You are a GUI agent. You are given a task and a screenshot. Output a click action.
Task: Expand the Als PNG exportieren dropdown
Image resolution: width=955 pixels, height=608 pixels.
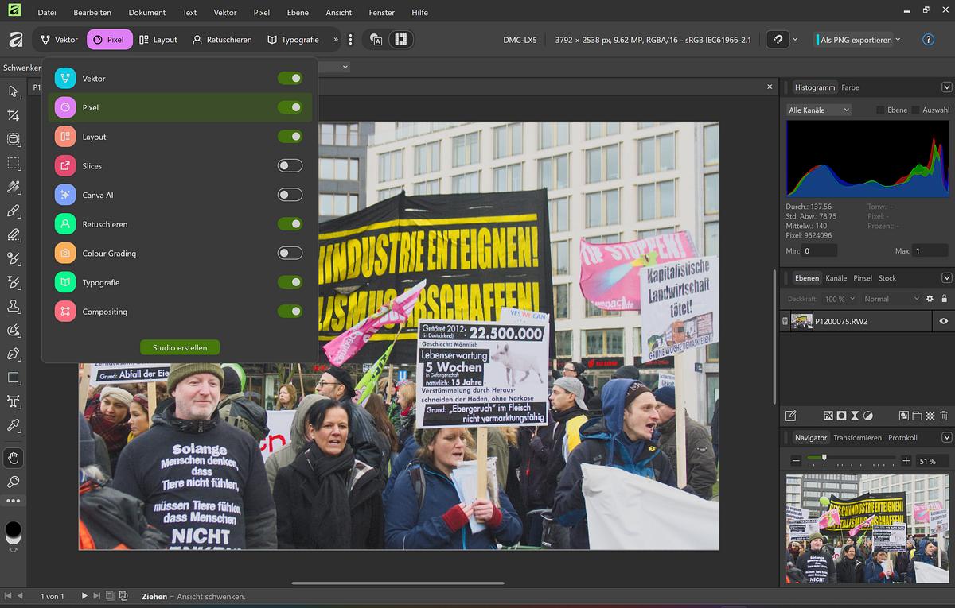click(898, 40)
